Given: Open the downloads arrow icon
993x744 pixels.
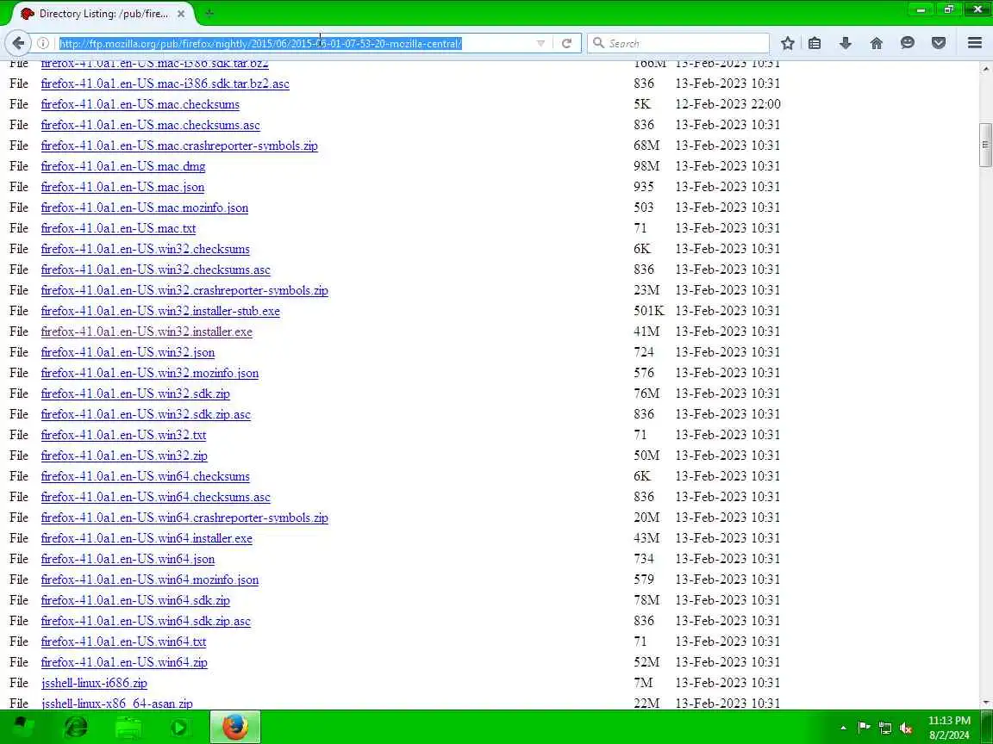Looking at the screenshot, I should 846,43.
